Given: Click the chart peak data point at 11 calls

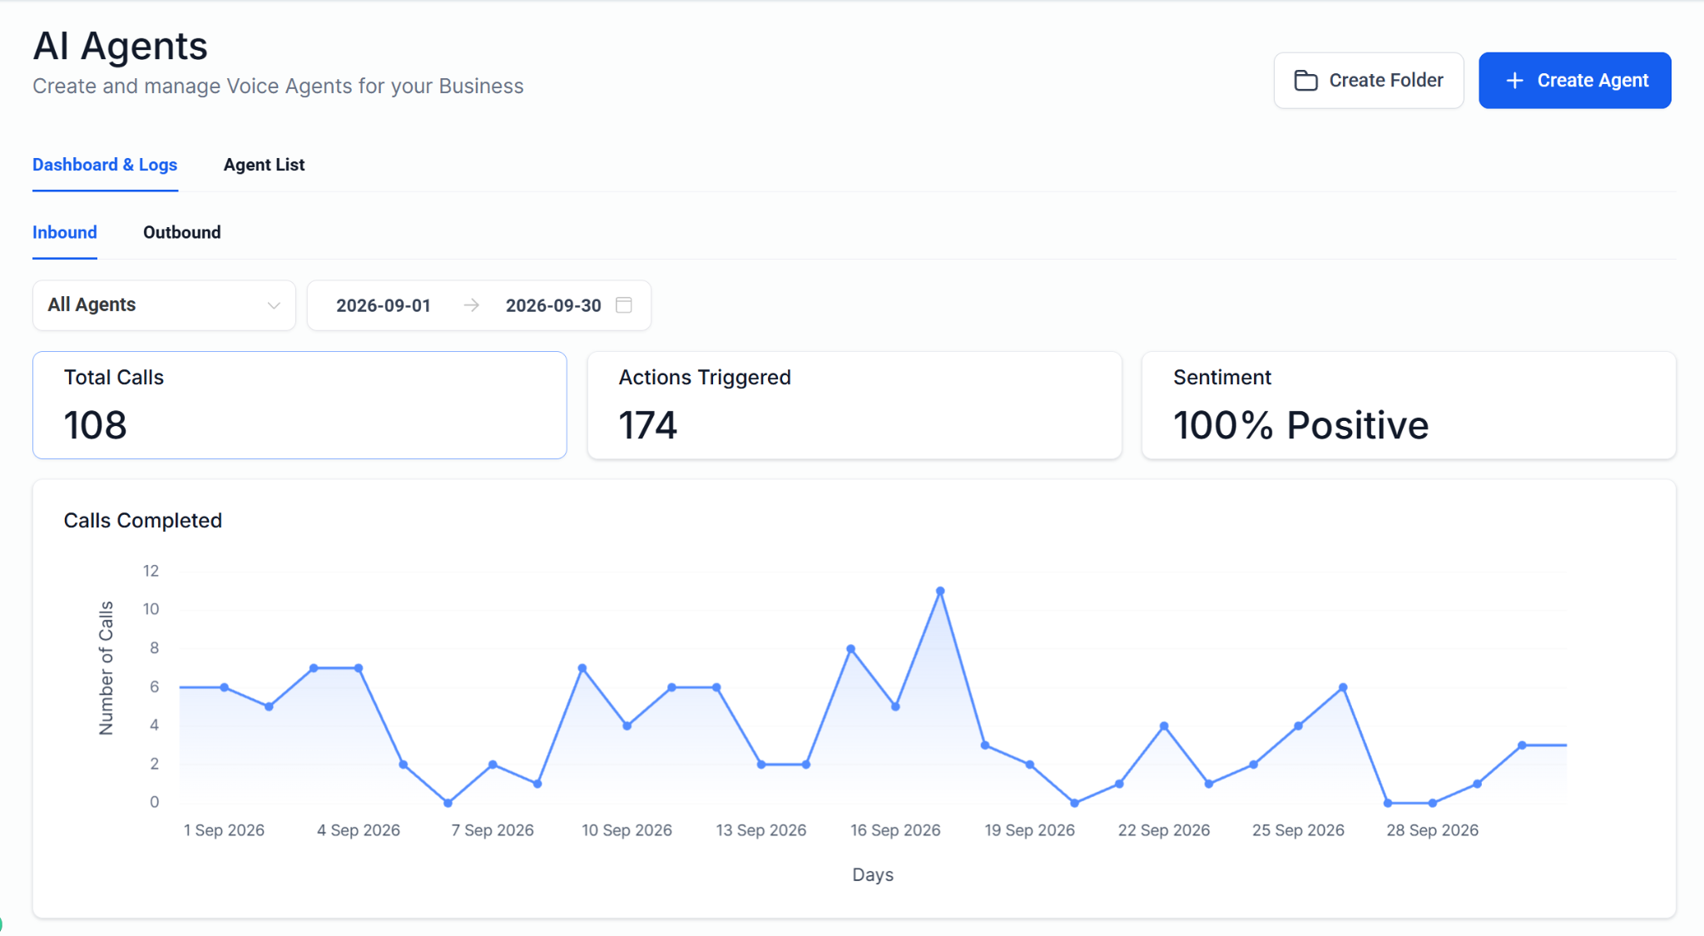Looking at the screenshot, I should (x=940, y=591).
